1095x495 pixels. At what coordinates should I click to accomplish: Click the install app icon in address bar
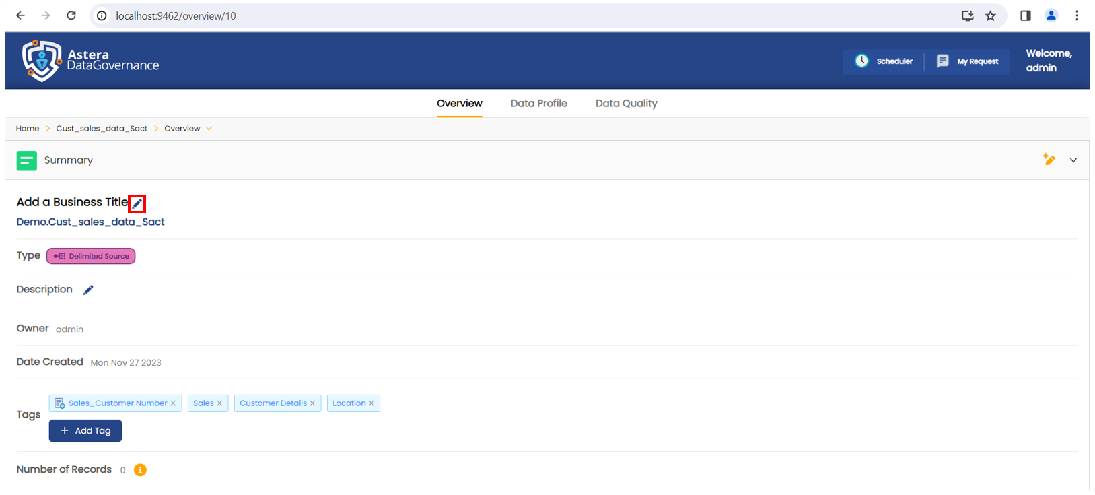968,15
